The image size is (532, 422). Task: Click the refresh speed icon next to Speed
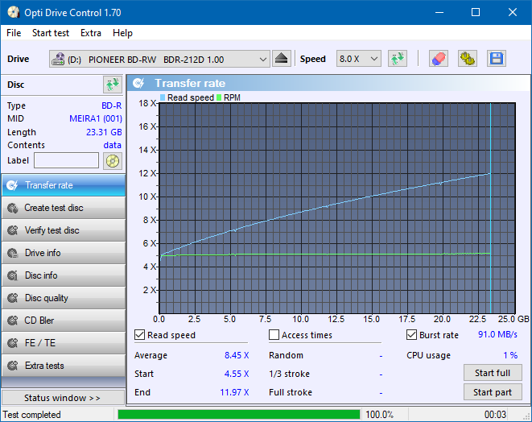pyautogui.click(x=397, y=59)
